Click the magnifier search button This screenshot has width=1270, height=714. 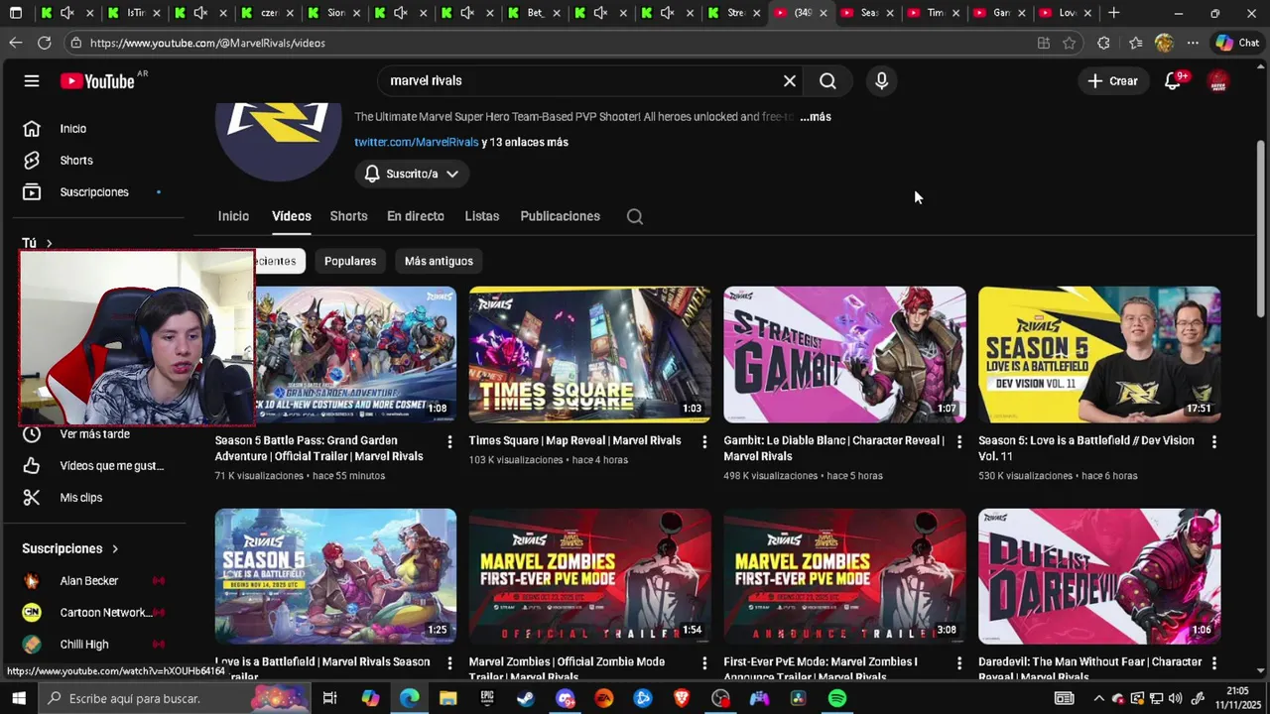(827, 81)
